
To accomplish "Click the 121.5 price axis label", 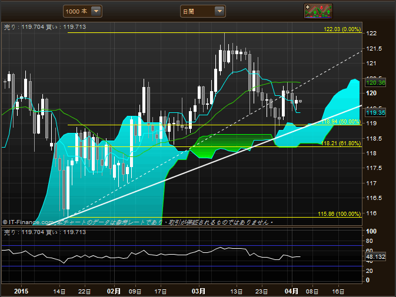I will pyautogui.click(x=374, y=49).
